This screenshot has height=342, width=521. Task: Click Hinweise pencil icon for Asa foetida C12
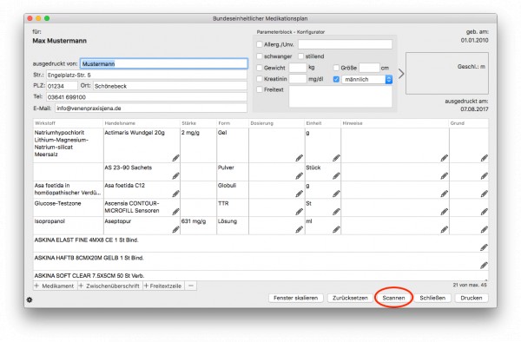tap(445, 194)
